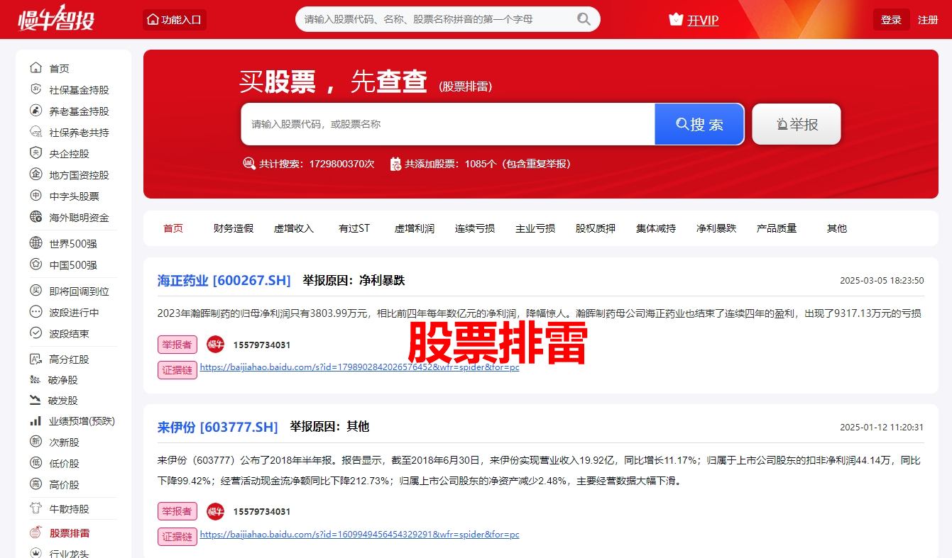The height and width of the screenshot is (558, 952).
Task: Click the crown VIP icon
Action: tap(676, 19)
